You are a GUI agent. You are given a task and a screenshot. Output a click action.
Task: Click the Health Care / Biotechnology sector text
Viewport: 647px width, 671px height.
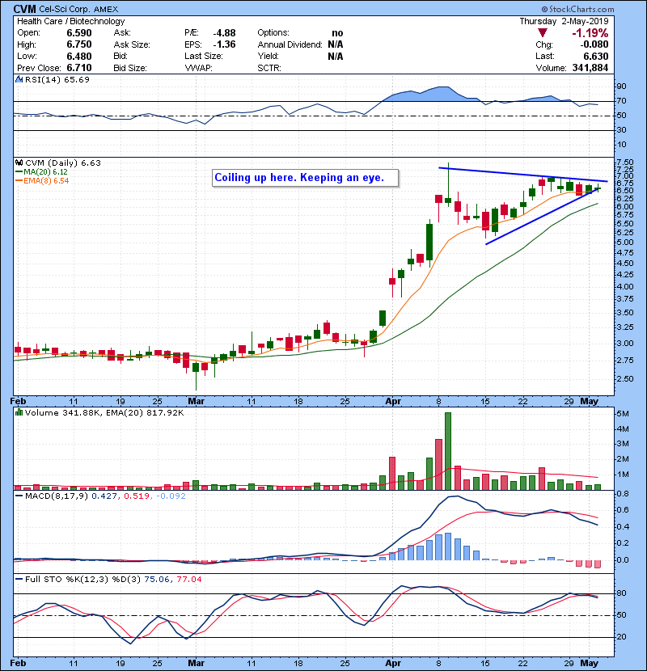(x=70, y=21)
